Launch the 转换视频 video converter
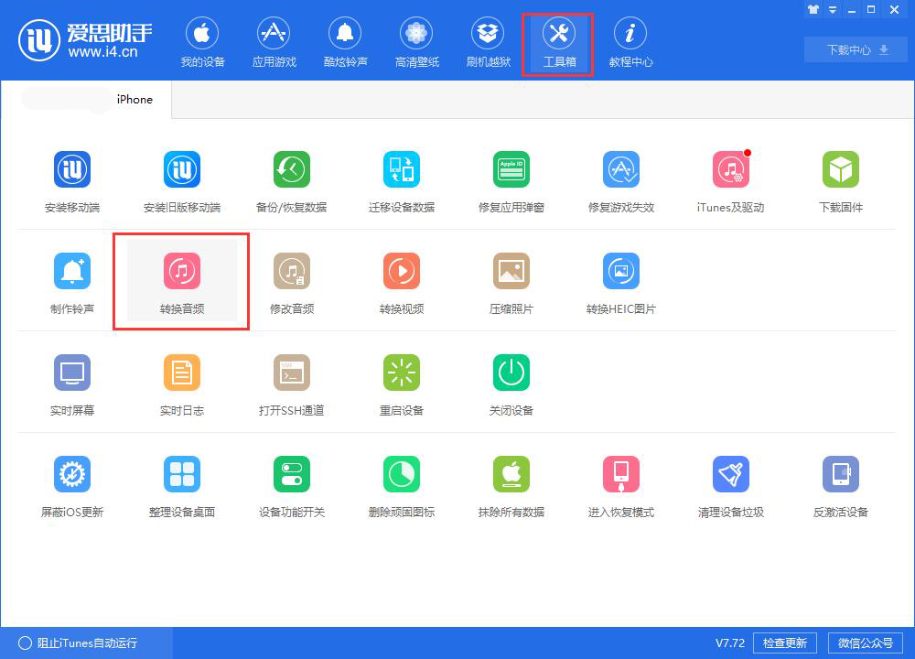915x659 pixels. pos(402,279)
